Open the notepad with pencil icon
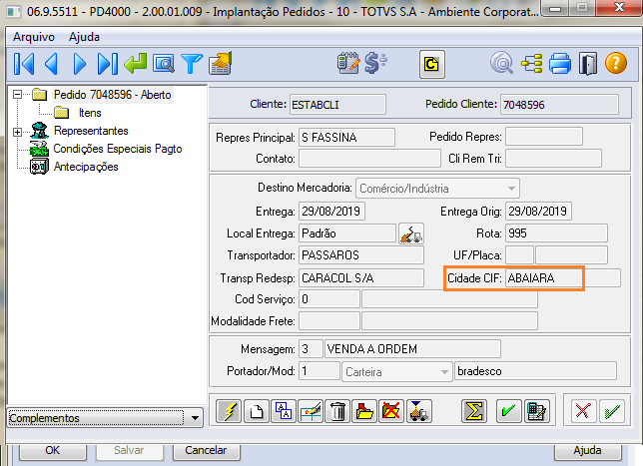The height and width of the screenshot is (466, 643). point(348,63)
